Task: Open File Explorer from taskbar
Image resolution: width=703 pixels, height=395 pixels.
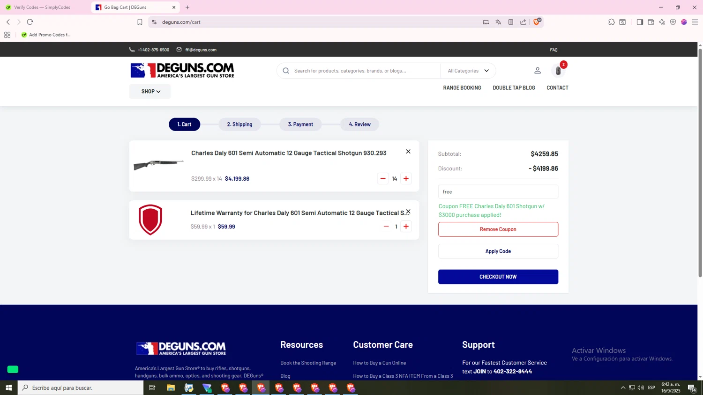Action: click(x=171, y=388)
